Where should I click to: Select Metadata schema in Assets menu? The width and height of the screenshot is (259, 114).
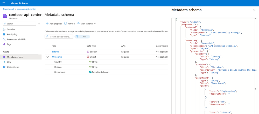21,57
